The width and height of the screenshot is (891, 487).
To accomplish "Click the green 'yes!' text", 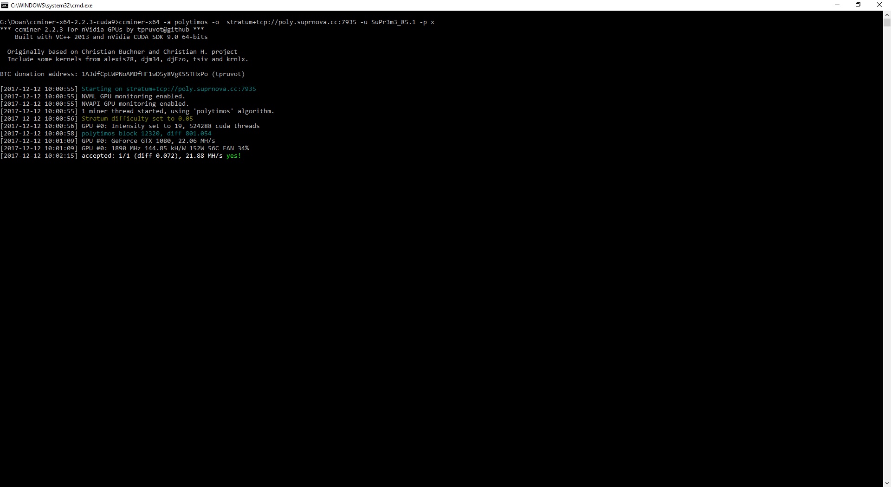I will coord(233,156).
